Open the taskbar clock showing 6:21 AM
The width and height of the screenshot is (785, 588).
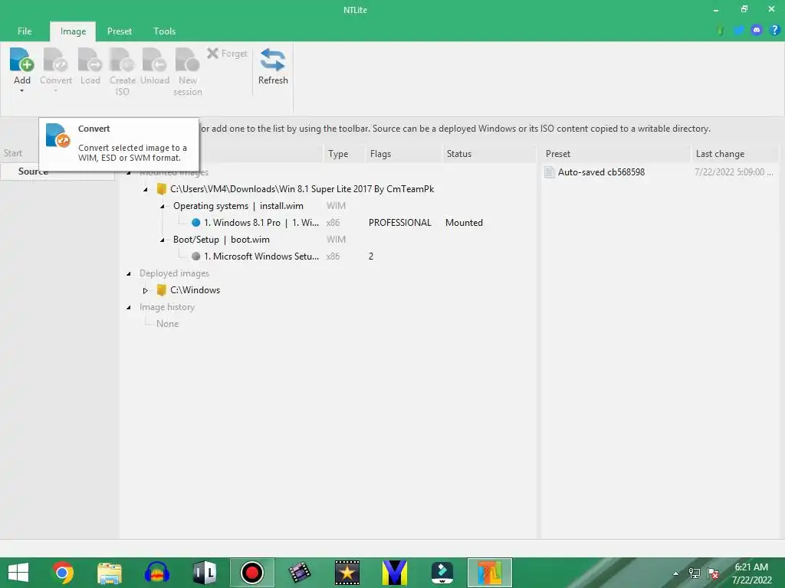(x=751, y=573)
